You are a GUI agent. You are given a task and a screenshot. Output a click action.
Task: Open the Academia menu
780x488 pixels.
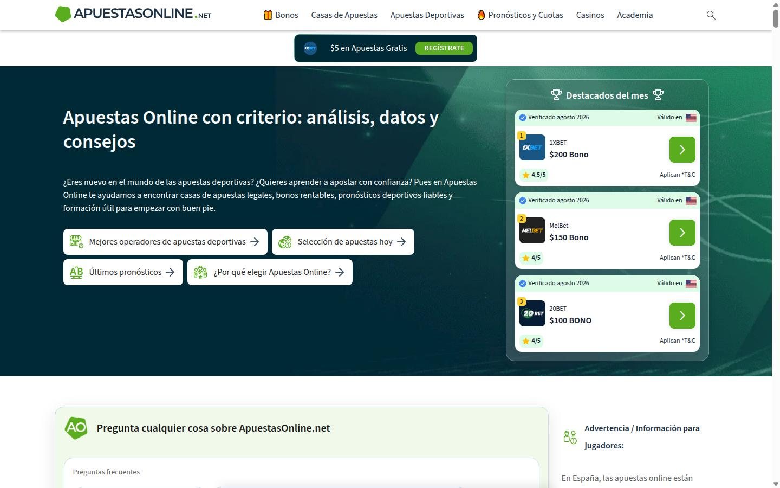[635, 15]
